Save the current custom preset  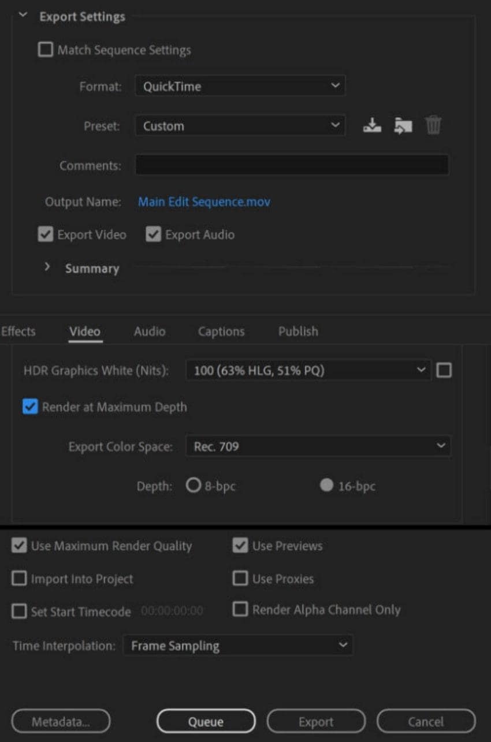pyautogui.click(x=373, y=125)
